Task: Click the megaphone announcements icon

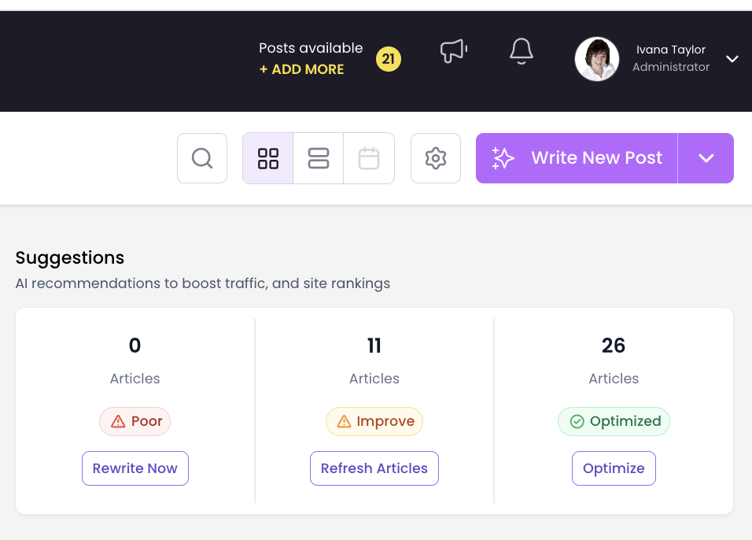Action: pyautogui.click(x=453, y=52)
